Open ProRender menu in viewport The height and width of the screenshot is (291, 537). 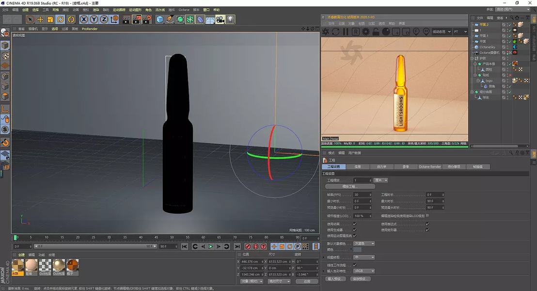[90, 29]
